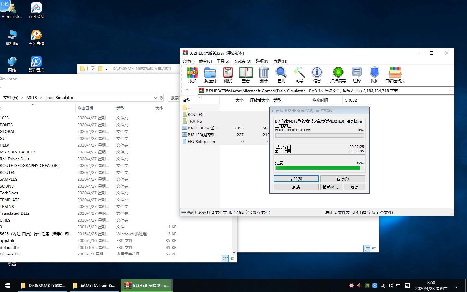Select default.fbk file in Explorer

click(10, 248)
